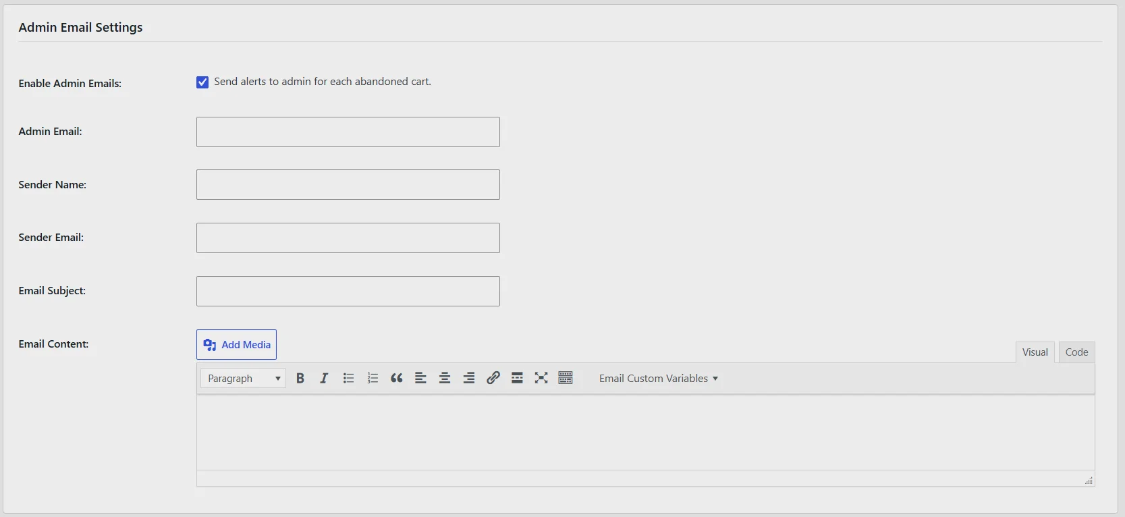Image resolution: width=1125 pixels, height=517 pixels.
Task: Switch to the Visual editor tab
Action: 1035,352
